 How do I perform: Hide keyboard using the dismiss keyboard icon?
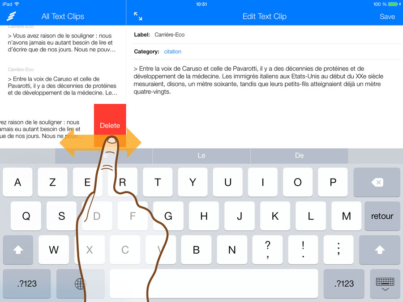pyautogui.click(x=385, y=284)
